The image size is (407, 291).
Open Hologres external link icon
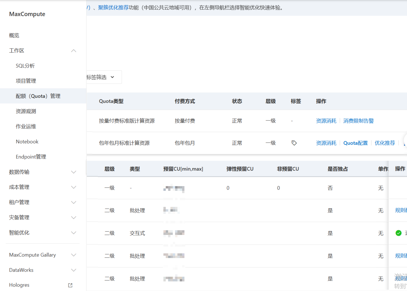coord(70,285)
